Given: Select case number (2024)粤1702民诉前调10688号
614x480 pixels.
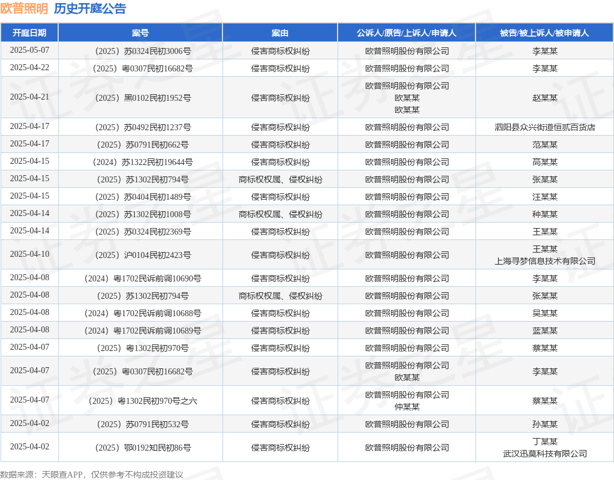Looking at the screenshot, I should pos(143,313).
